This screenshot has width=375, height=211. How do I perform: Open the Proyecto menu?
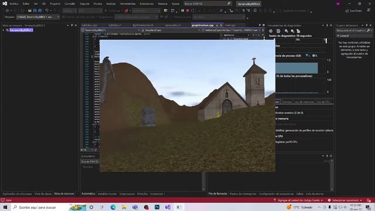pyautogui.click(x=55, y=4)
